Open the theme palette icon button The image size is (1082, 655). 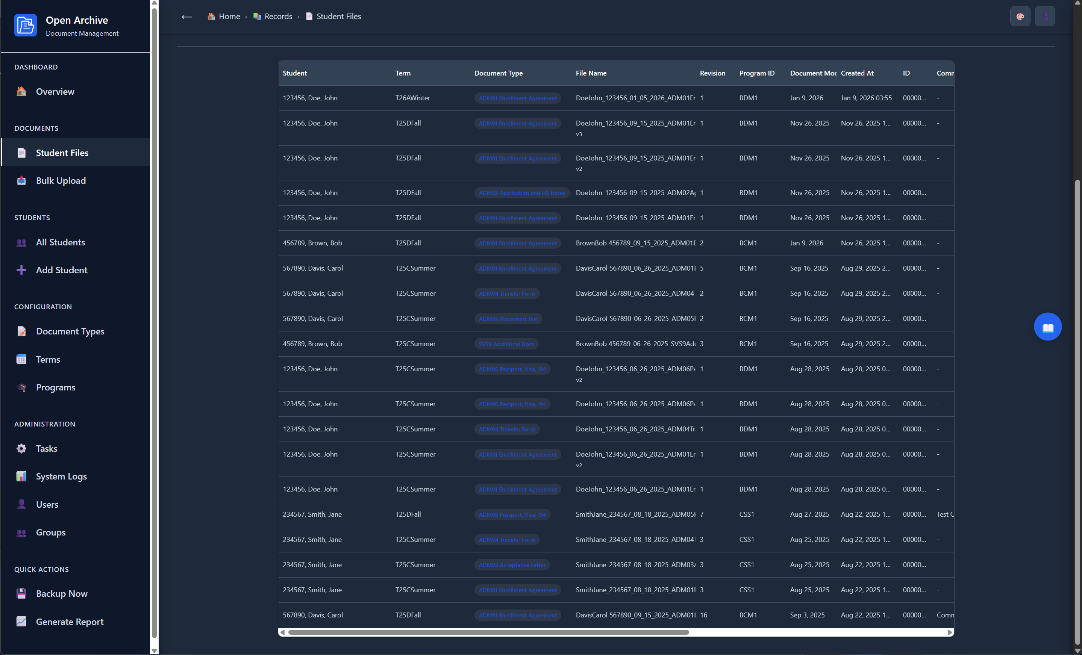(x=1020, y=16)
